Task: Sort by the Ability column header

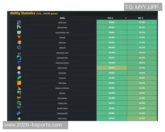Action: 62,18
